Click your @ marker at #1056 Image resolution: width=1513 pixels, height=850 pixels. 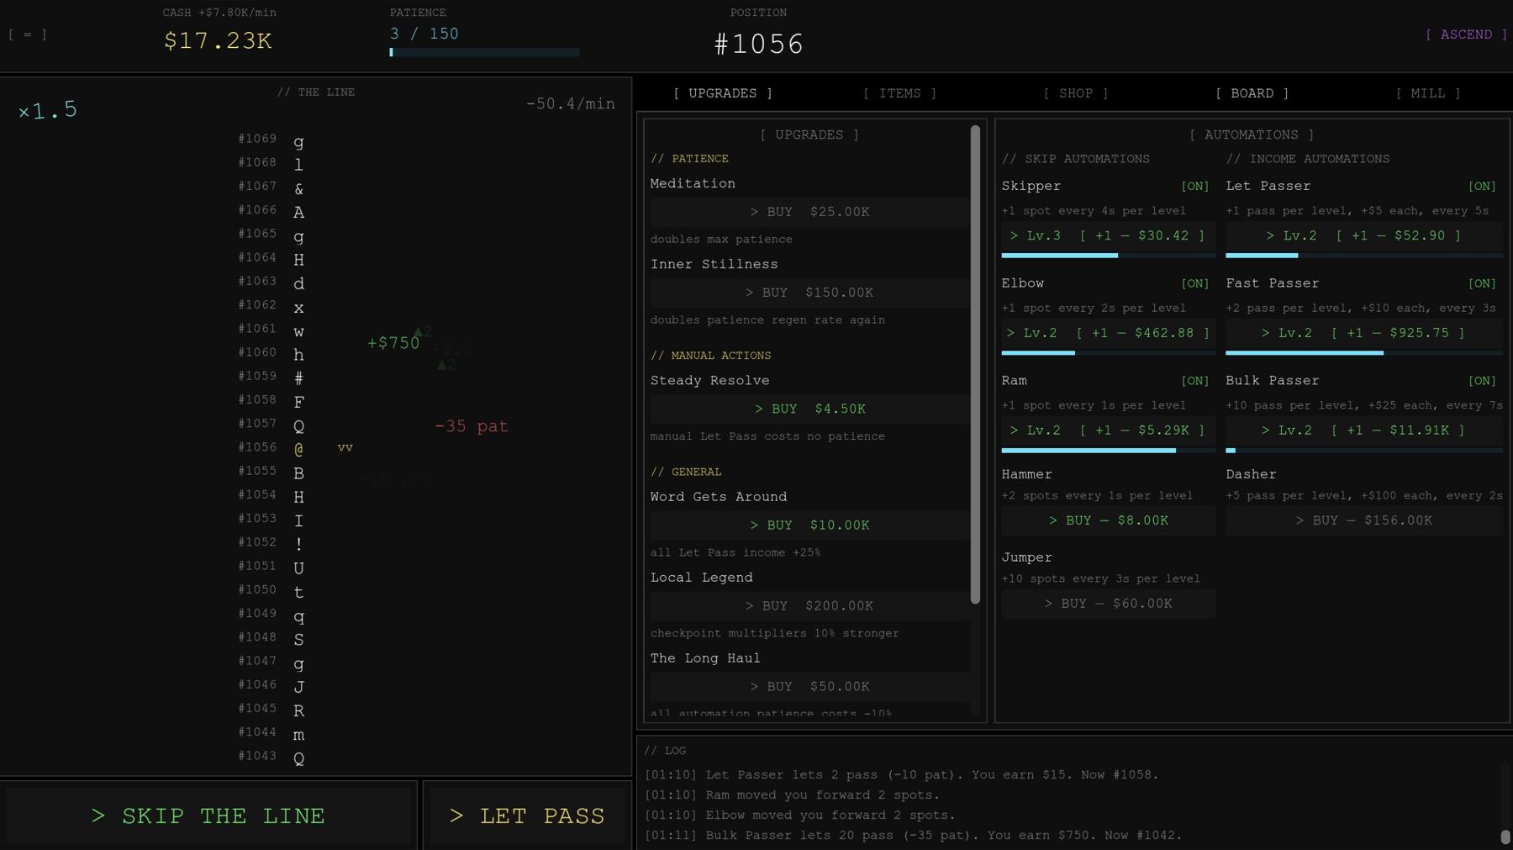coord(298,449)
